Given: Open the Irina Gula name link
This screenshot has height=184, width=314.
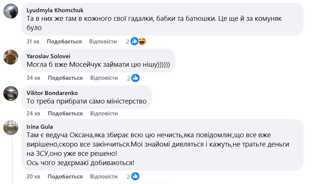Looking at the screenshot, I should (x=40, y=126).
